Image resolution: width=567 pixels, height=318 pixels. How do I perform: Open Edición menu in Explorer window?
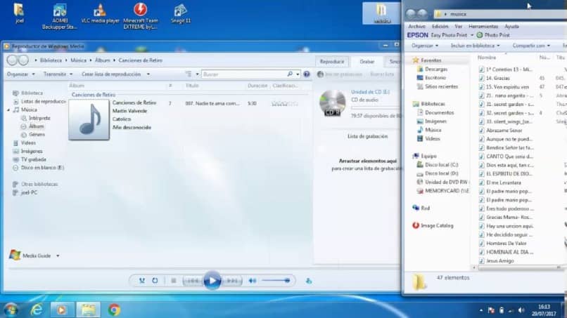point(440,27)
